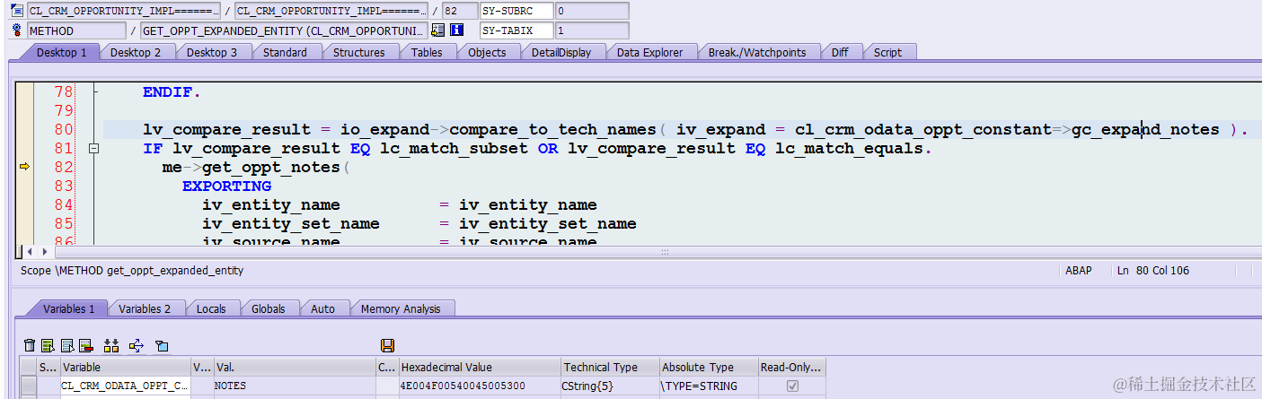Click the yellow current-line arrow at line 82
Viewport: 1262px width, 399px height.
tap(25, 167)
